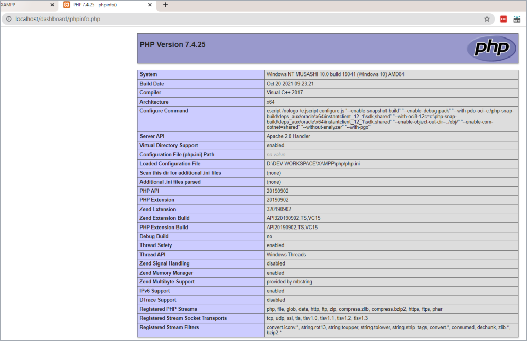Open the red extension icon in toolbar
This screenshot has width=527, height=341.
pyautogui.click(x=504, y=19)
